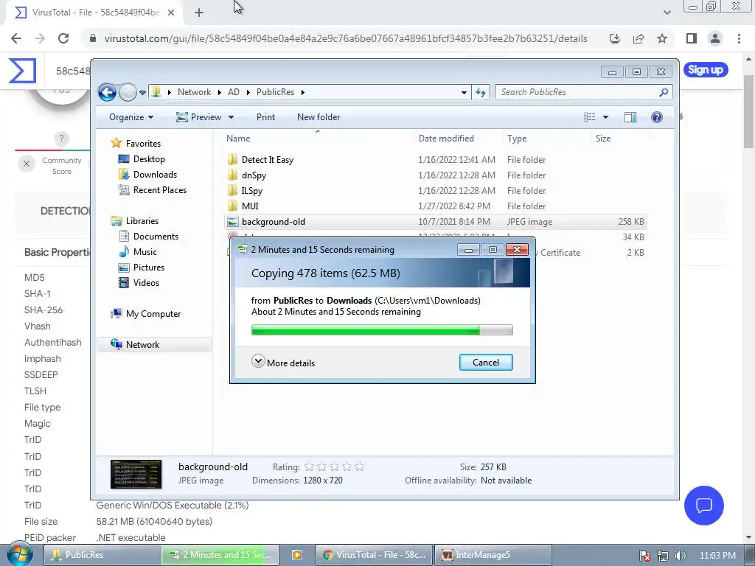
Task: Reload the VirusTotal page in Chrome
Action: click(63, 38)
